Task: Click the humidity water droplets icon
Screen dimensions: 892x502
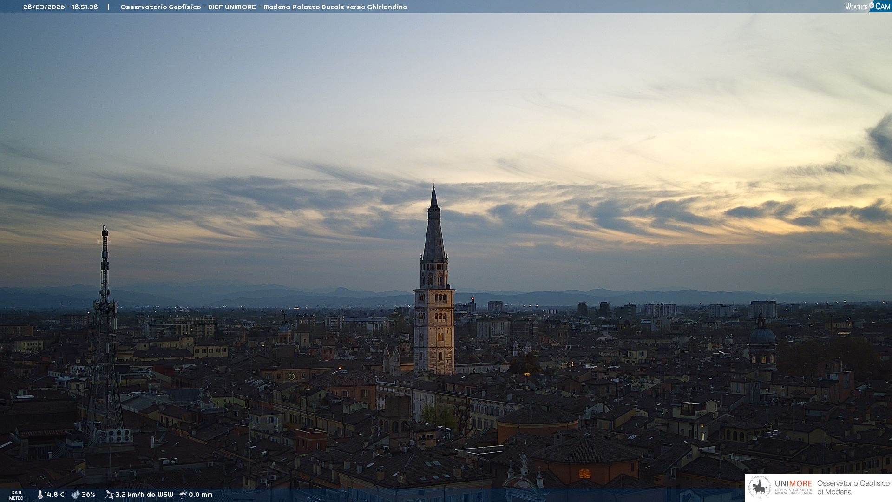Action: click(x=75, y=495)
